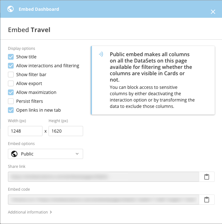Click the globe icon in Public dropdown
The image size is (222, 224).
(14, 154)
